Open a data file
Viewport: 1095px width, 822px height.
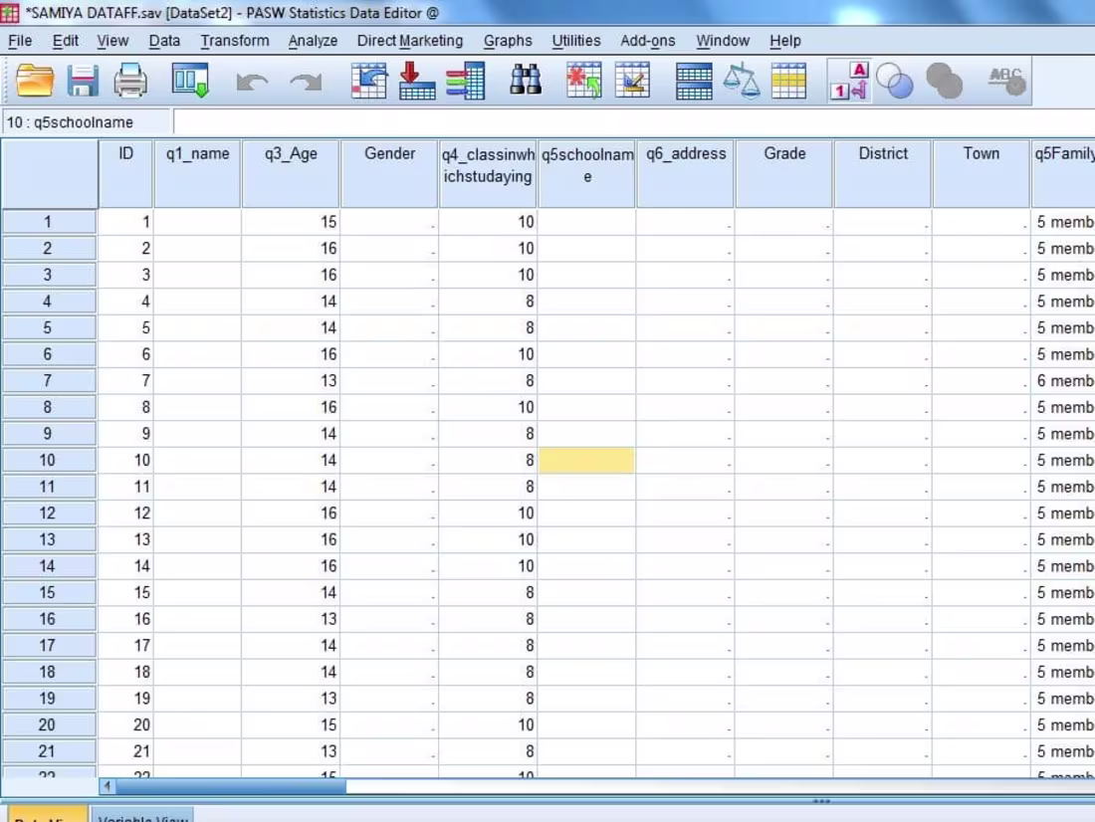[x=35, y=80]
